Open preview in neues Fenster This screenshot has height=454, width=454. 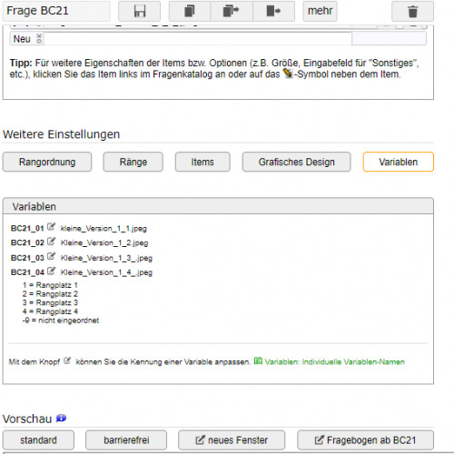point(232,440)
